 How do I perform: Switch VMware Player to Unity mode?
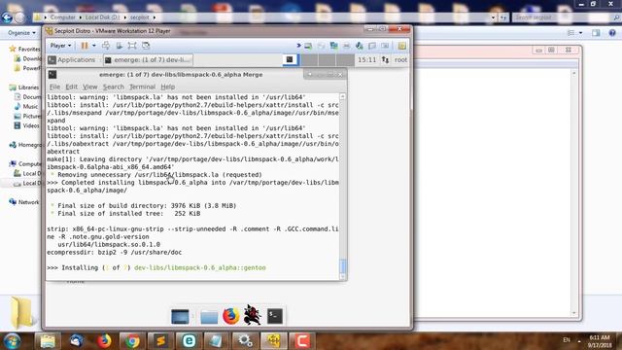click(146, 46)
